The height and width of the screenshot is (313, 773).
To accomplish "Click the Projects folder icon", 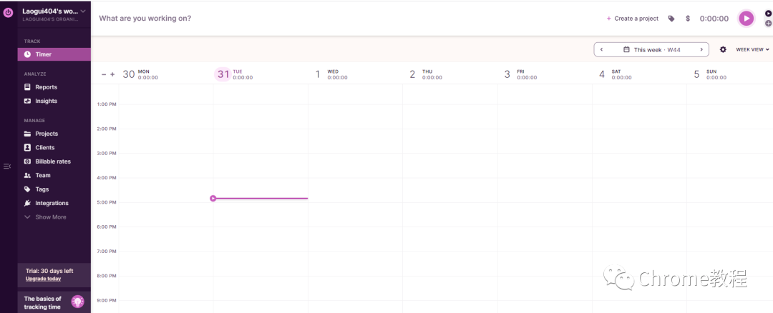I will (28, 134).
